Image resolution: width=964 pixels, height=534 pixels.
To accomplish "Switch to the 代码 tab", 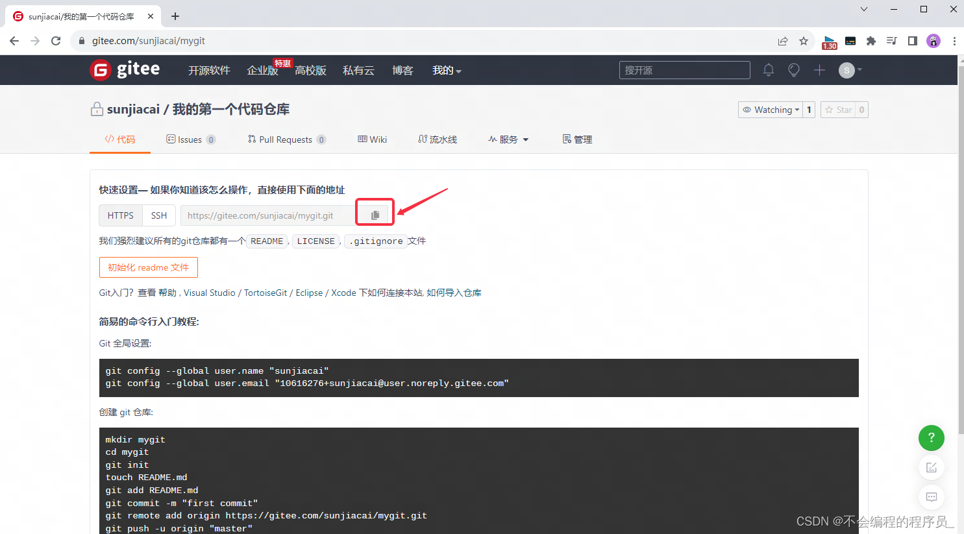I will (x=120, y=140).
